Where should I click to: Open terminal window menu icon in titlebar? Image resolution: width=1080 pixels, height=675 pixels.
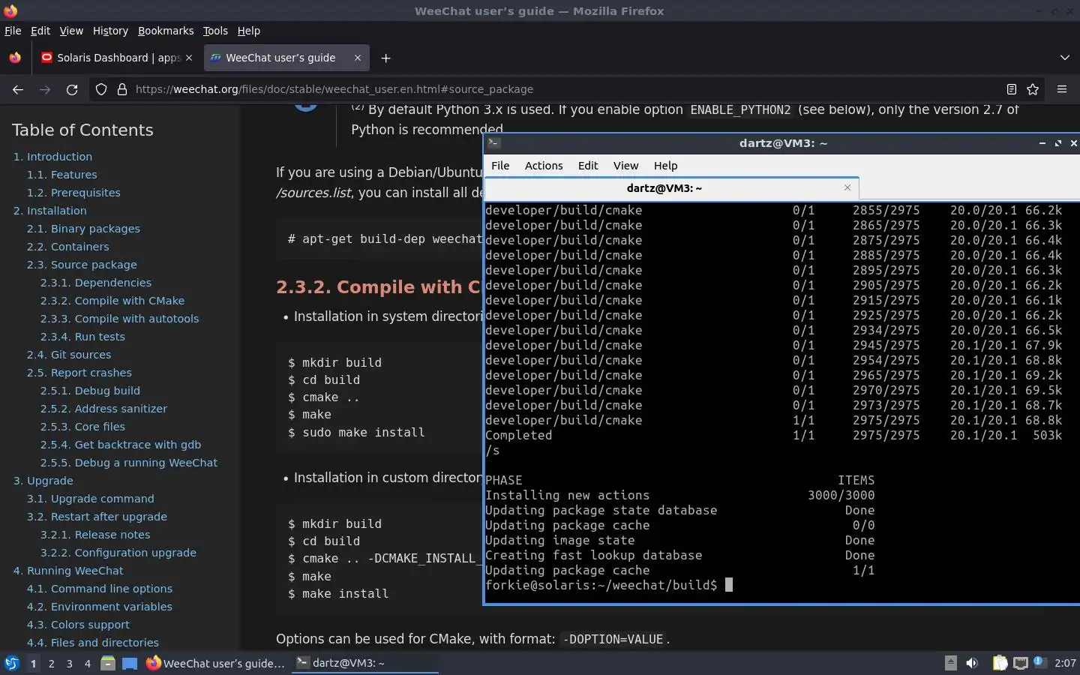pos(493,142)
